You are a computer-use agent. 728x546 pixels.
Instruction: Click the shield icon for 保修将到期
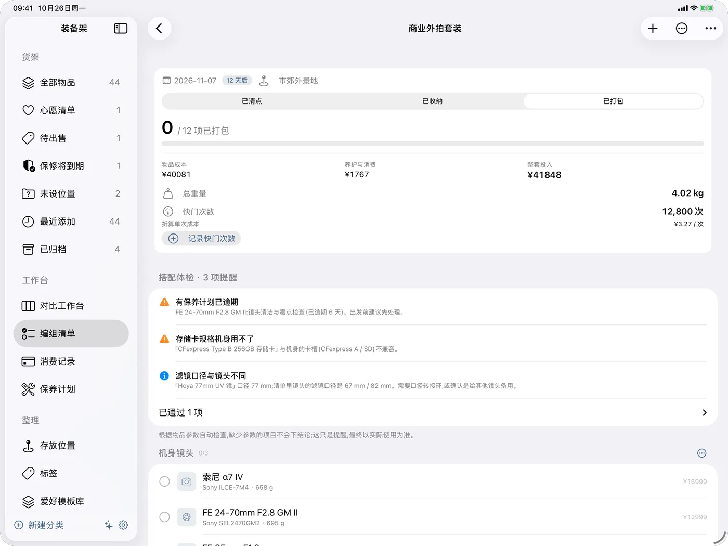(28, 166)
